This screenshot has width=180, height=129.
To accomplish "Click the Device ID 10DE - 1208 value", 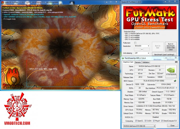I will click(x=139, y=84).
